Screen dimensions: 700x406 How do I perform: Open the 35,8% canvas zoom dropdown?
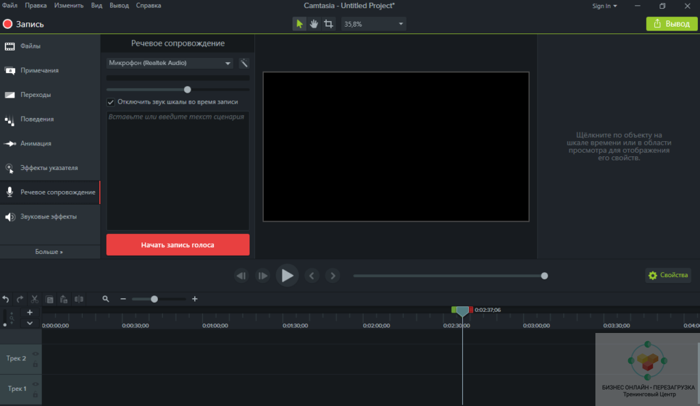point(374,24)
